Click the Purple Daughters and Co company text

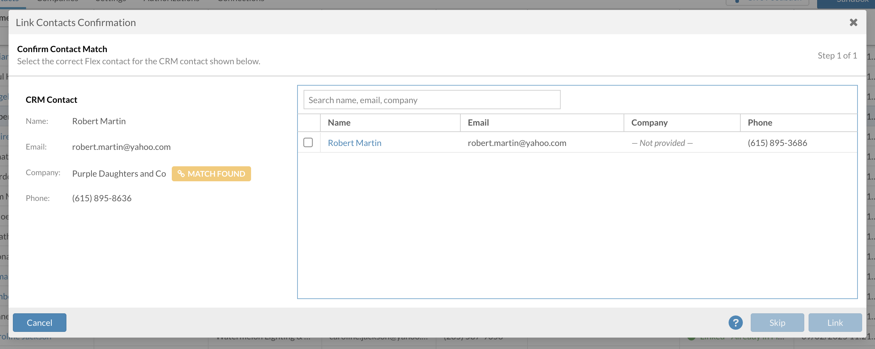click(x=119, y=174)
